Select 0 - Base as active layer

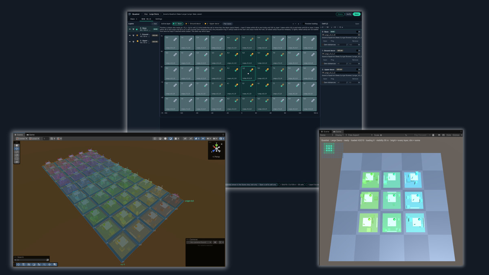coord(178,24)
